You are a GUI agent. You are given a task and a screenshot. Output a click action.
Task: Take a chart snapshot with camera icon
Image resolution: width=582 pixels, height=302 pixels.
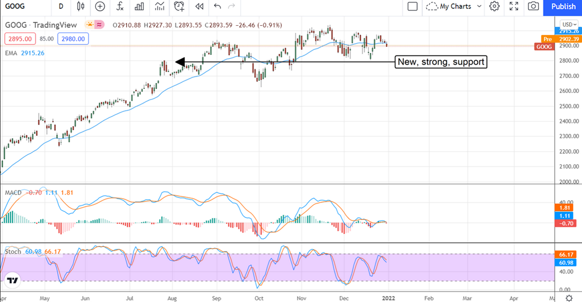(x=534, y=6)
